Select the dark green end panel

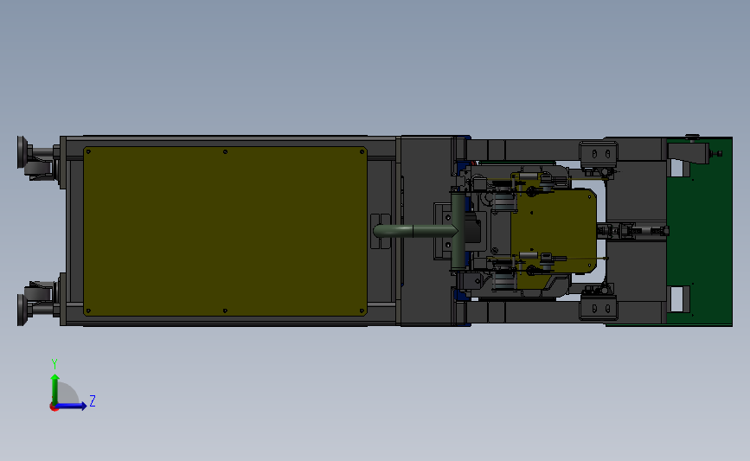click(706, 232)
